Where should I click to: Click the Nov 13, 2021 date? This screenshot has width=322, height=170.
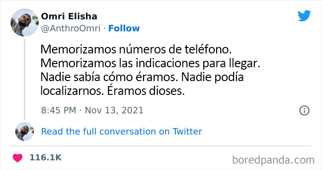coord(114,111)
